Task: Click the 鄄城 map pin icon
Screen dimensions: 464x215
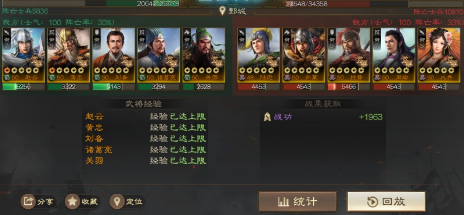Action: 223,11
